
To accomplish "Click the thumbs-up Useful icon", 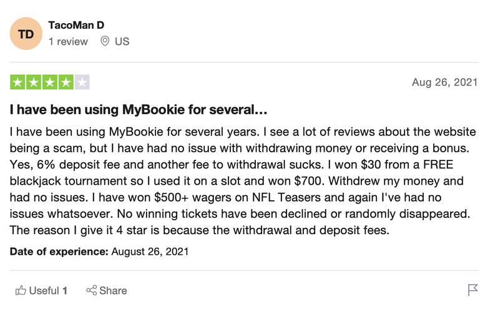I will coord(21,290).
